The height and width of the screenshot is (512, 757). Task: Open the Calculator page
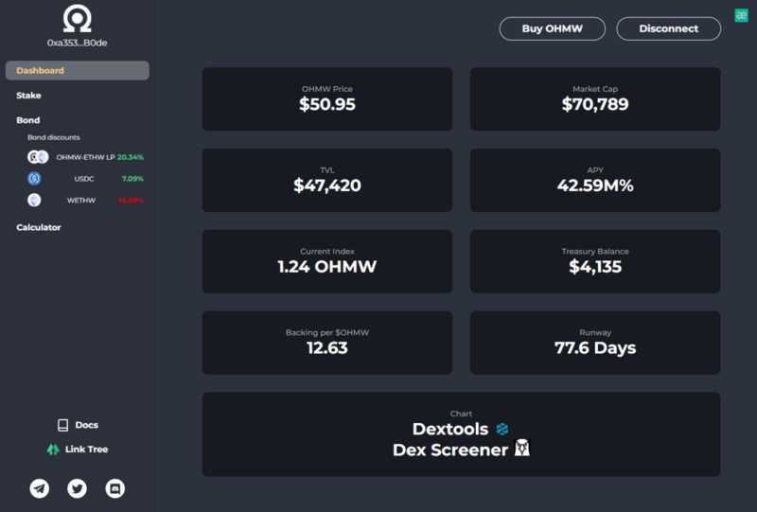pyautogui.click(x=39, y=227)
